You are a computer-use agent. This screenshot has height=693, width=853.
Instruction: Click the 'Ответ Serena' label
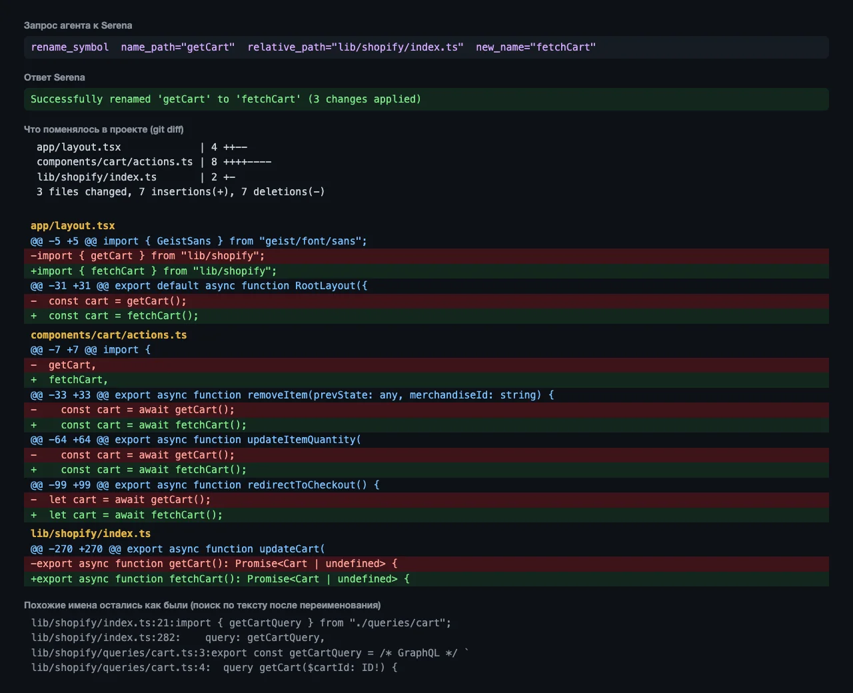pyautogui.click(x=55, y=77)
